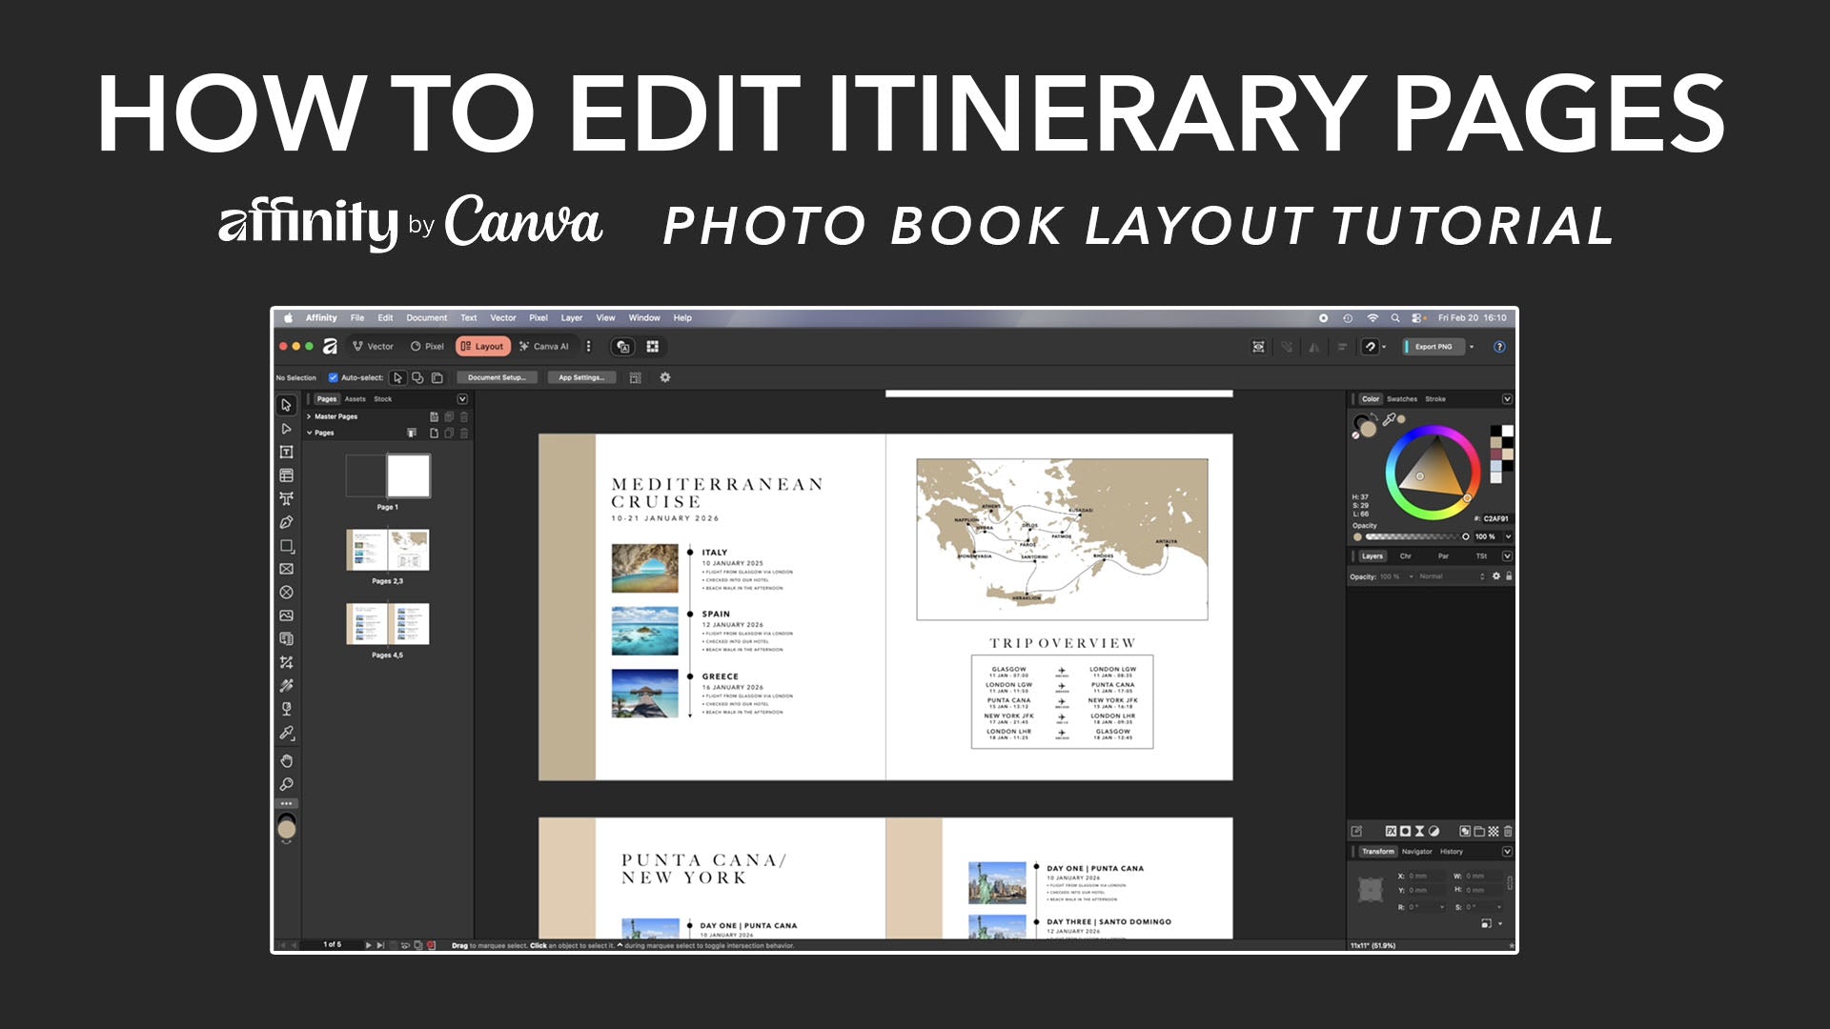Select the Pen tool
1830x1029 pixels.
286,522
